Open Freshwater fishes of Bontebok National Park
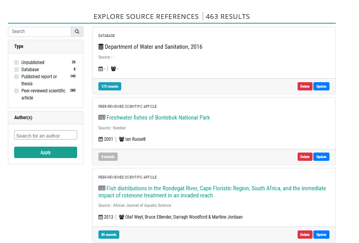 158,118
